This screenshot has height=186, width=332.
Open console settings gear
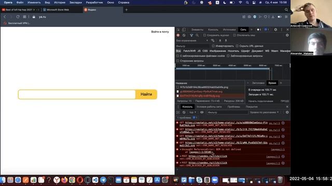pos(287,113)
